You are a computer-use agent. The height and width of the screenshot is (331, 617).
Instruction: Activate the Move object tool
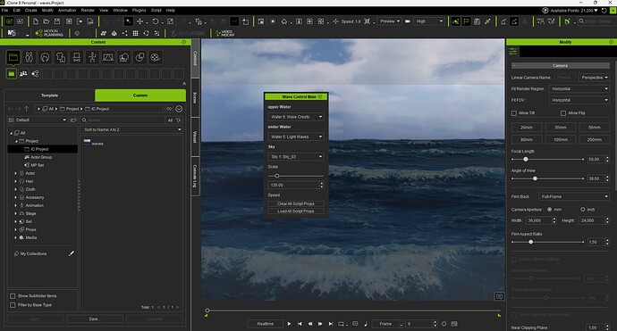(139, 21)
